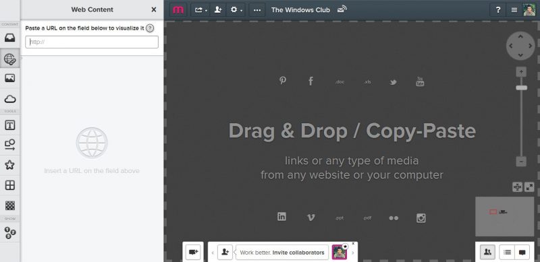Click the LinkedIn icon on the canvas
540x262 pixels.
point(281,217)
